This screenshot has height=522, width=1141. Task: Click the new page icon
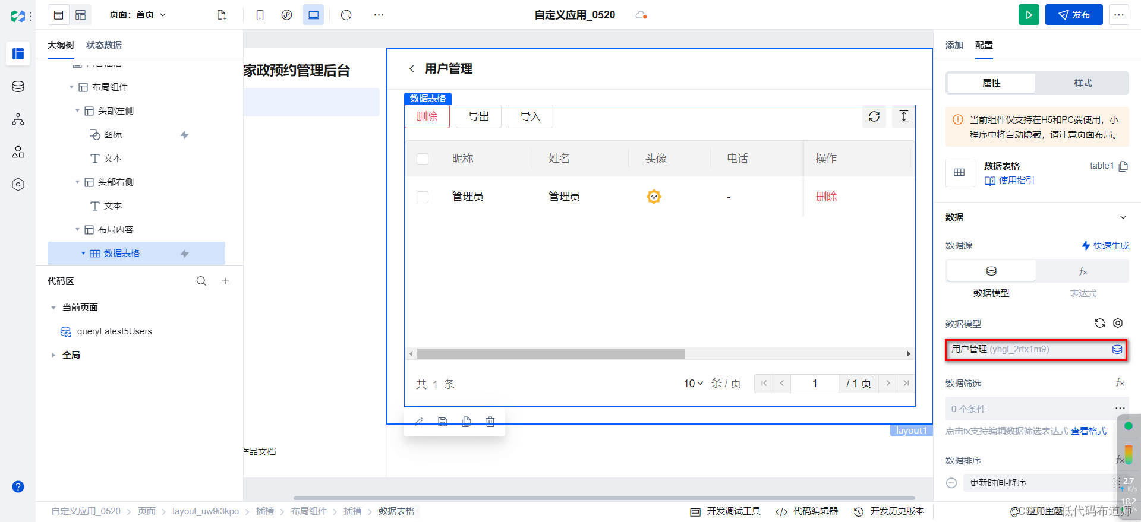point(222,15)
